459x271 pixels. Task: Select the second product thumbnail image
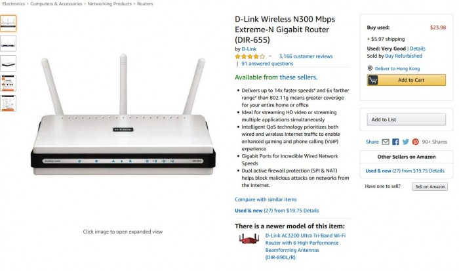[x=8, y=43]
